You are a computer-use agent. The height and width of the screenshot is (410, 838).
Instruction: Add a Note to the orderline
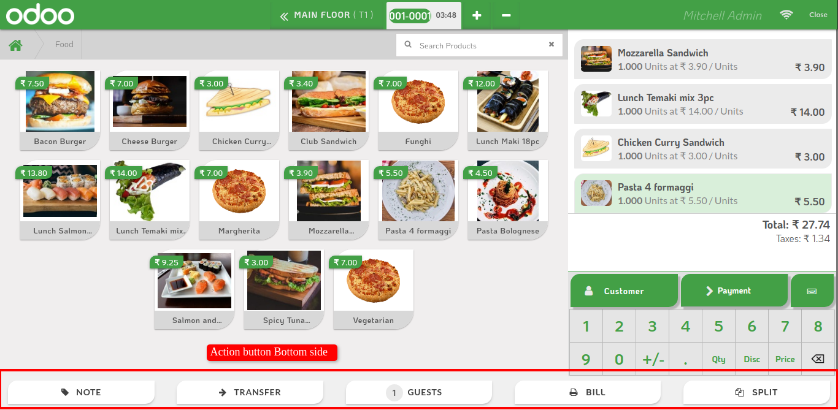point(82,392)
